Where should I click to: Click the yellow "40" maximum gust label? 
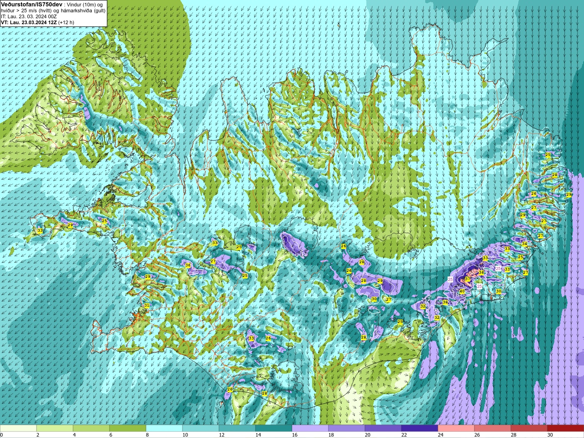point(462,291)
